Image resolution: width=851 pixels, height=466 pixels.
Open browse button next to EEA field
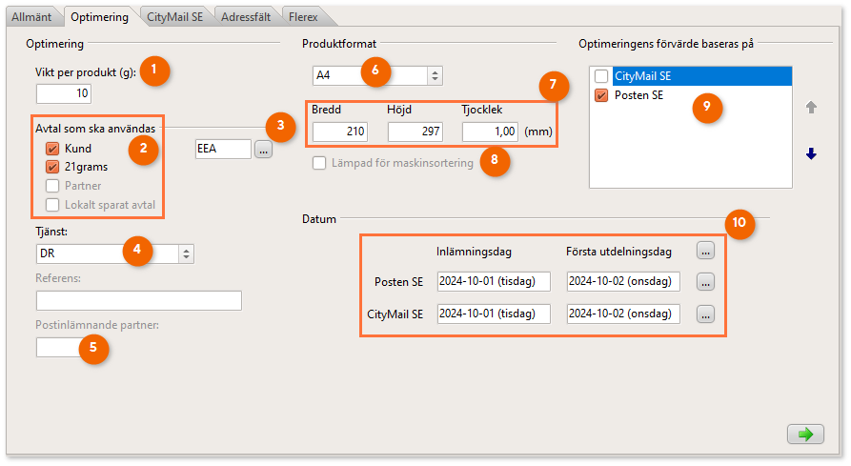(x=263, y=150)
